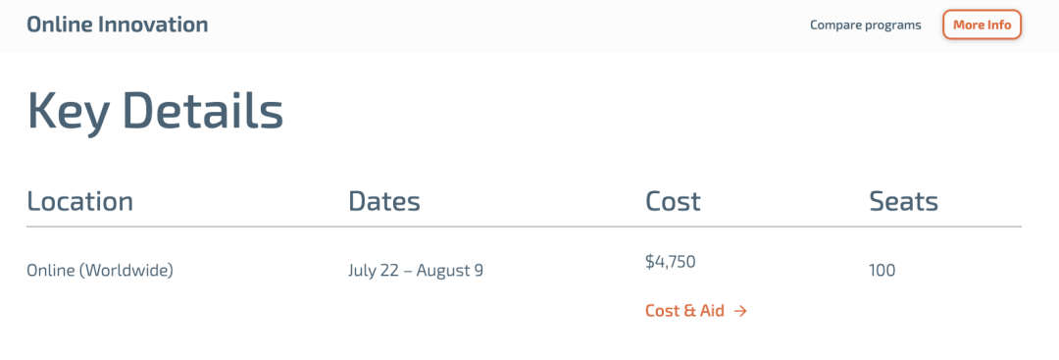Viewport: 1059px width, 360px height.
Task: Click the word Innovation in the page title
Action: tap(153, 25)
